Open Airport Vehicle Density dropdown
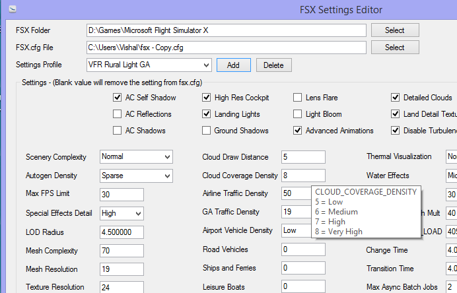457x293 pixels. [x=297, y=230]
